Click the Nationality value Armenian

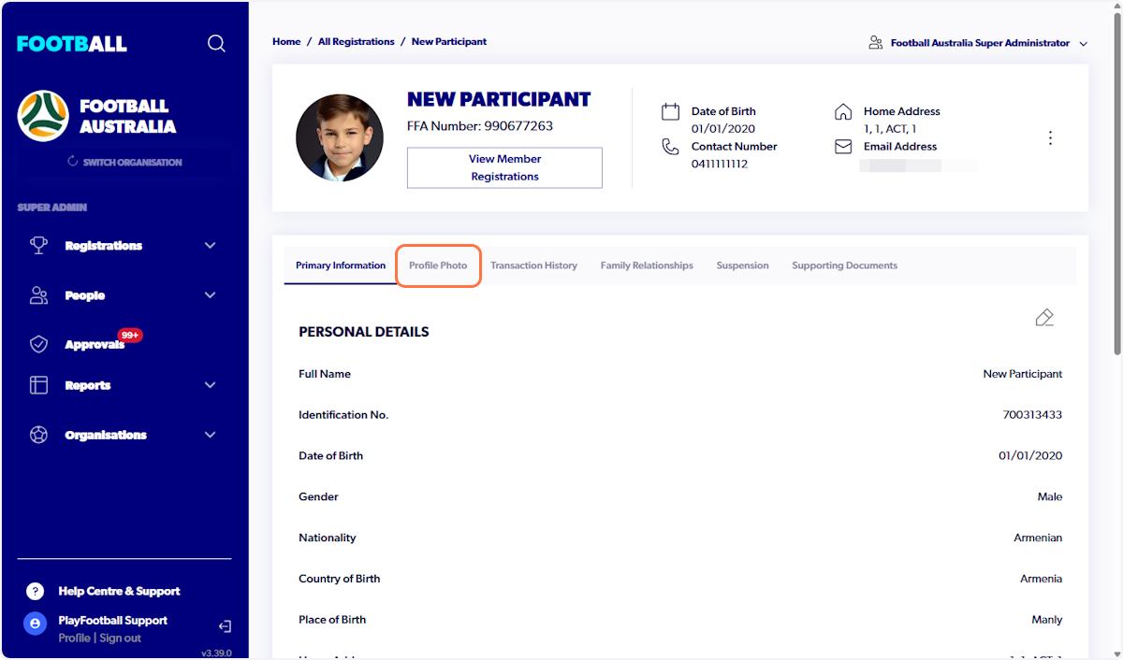coord(1038,538)
